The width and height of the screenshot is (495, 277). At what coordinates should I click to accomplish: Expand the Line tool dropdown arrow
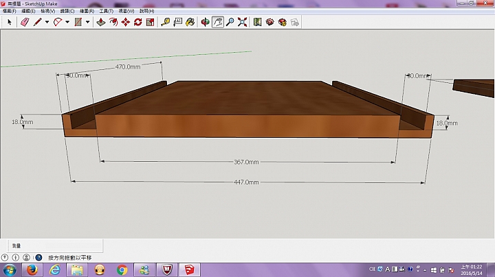47,22
